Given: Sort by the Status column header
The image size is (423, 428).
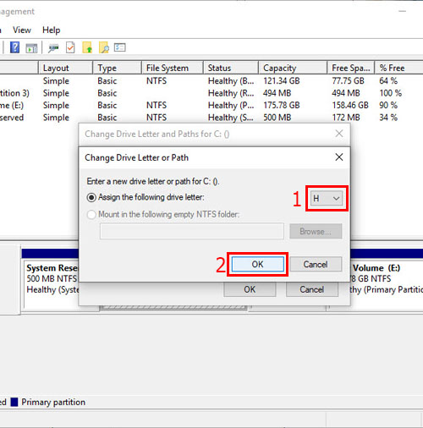Looking at the screenshot, I should click(x=231, y=68).
